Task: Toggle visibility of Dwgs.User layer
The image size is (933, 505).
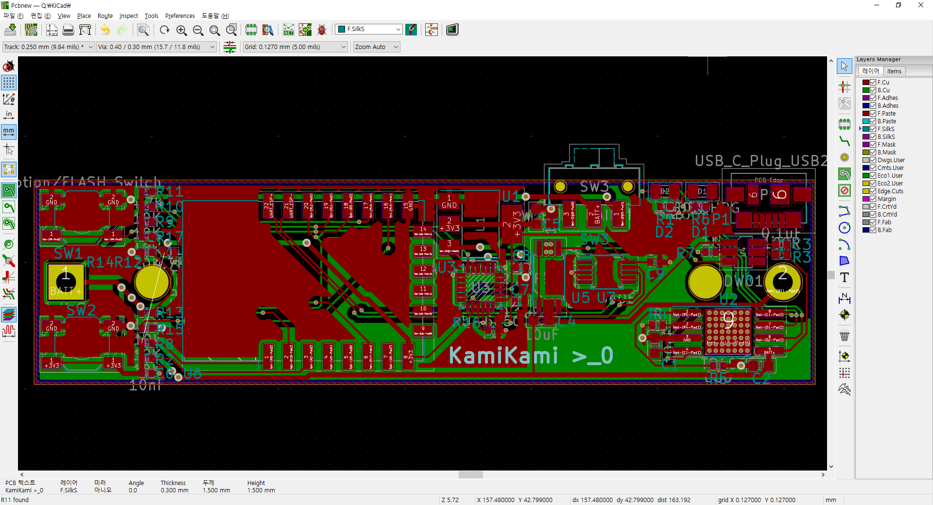Action: pos(873,160)
